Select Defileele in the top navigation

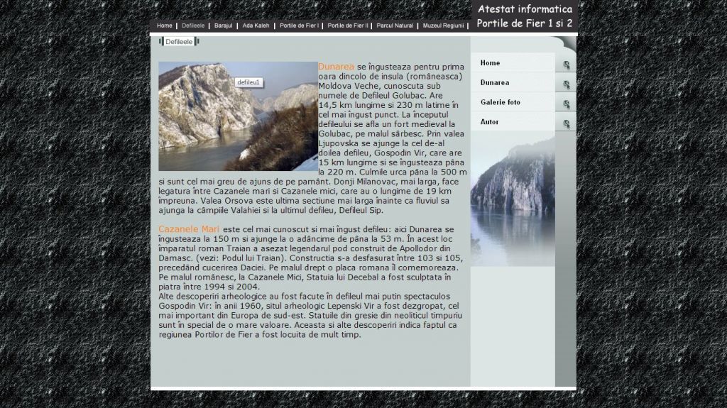[193, 26]
